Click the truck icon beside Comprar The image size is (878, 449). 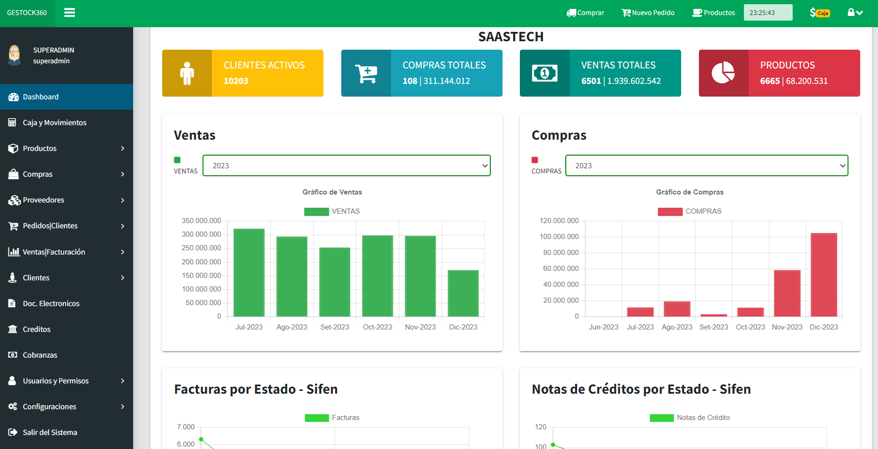tap(571, 13)
